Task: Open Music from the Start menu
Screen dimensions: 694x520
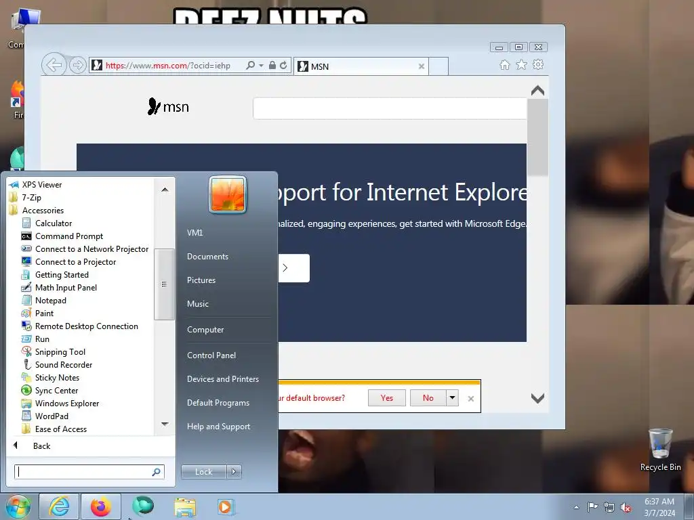Action: (197, 303)
